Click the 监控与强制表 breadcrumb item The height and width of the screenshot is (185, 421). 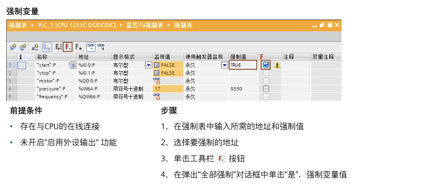[x=144, y=25]
